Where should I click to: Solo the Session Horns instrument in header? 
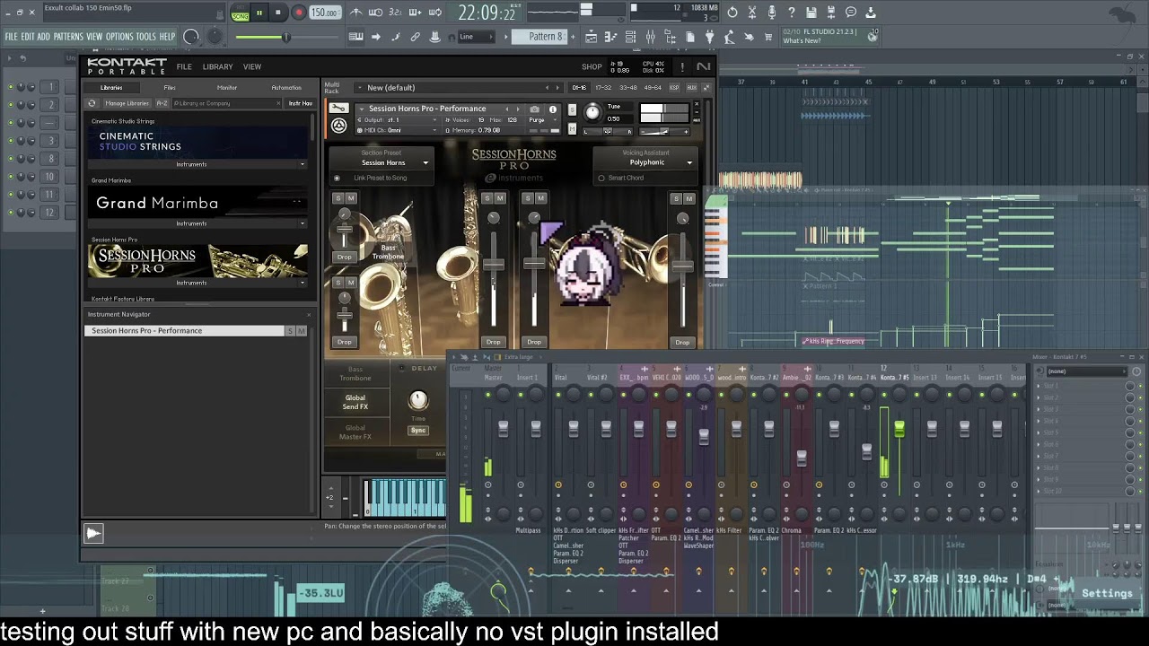(572, 109)
